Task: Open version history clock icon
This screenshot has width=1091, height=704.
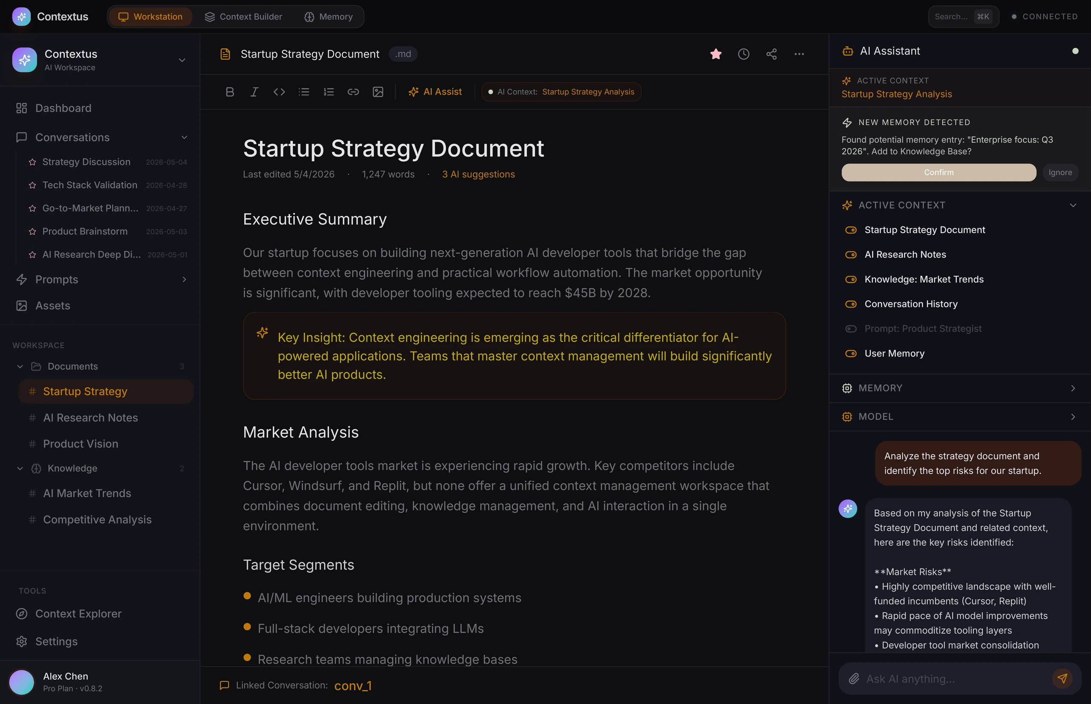Action: 744,54
